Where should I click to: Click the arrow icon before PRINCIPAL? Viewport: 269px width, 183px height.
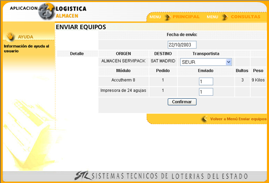tap(167, 17)
